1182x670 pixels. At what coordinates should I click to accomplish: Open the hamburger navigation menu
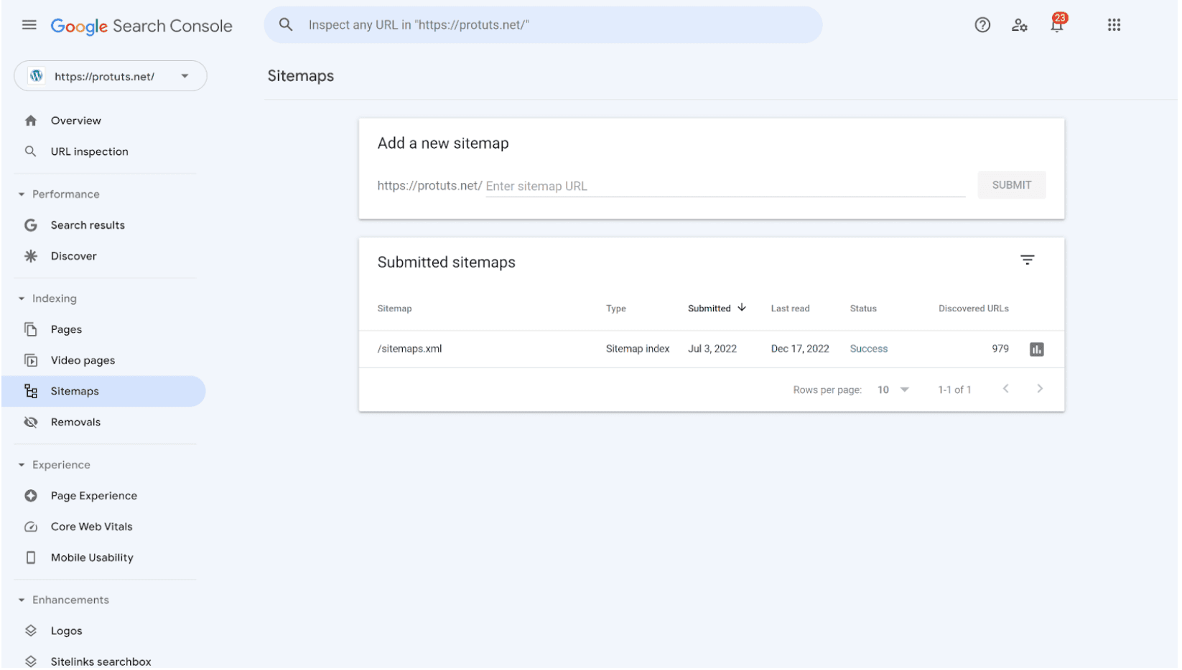tap(29, 24)
